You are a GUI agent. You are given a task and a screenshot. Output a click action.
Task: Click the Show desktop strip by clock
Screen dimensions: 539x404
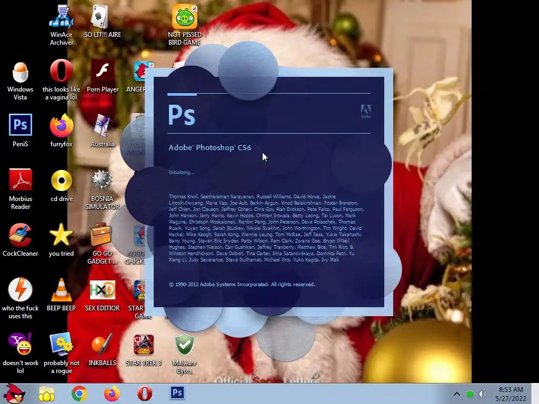535,393
